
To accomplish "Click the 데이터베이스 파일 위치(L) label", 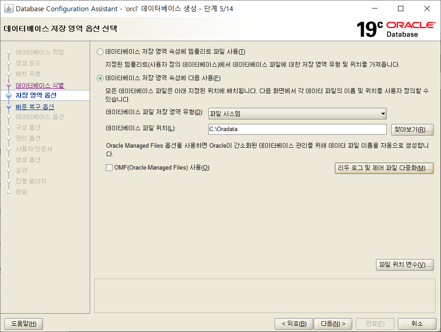I will pos(141,128).
